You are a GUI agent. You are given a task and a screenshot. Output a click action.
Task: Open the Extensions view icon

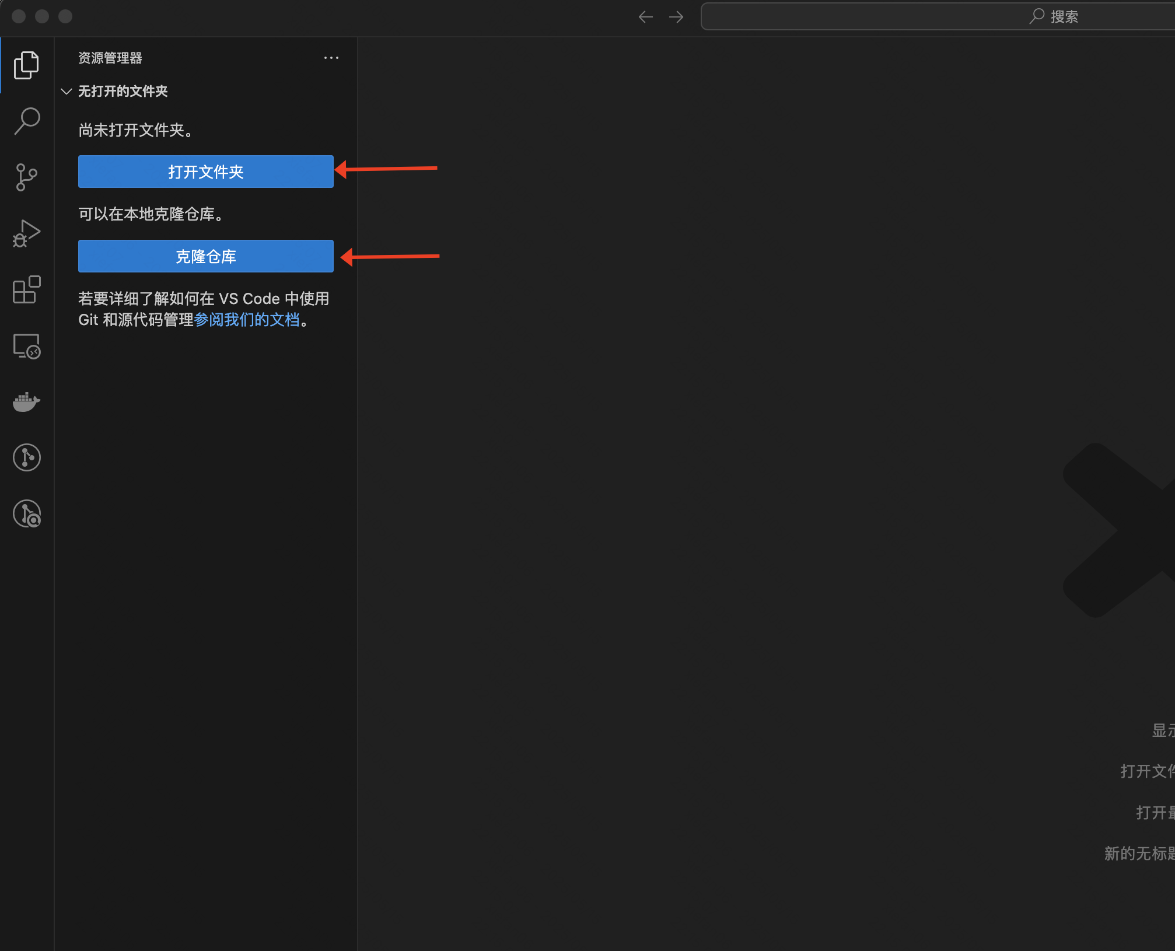click(x=26, y=289)
